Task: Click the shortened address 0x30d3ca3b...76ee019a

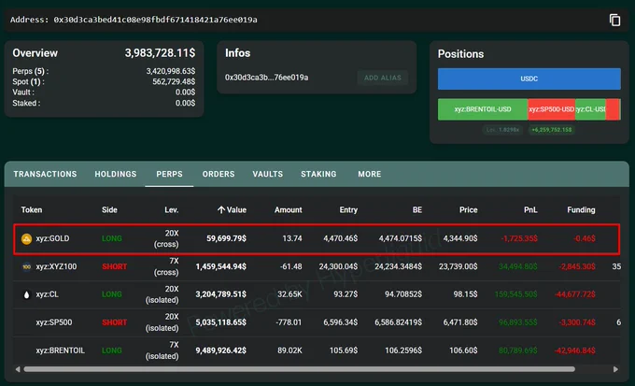Action: tap(266, 78)
